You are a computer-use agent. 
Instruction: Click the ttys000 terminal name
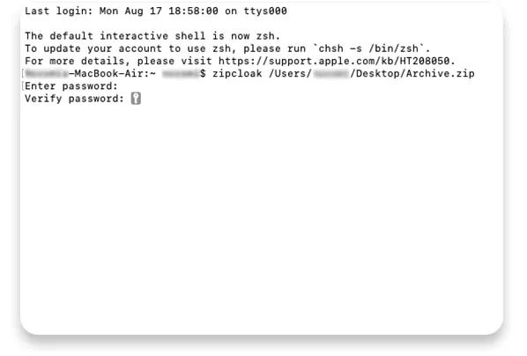(265, 11)
